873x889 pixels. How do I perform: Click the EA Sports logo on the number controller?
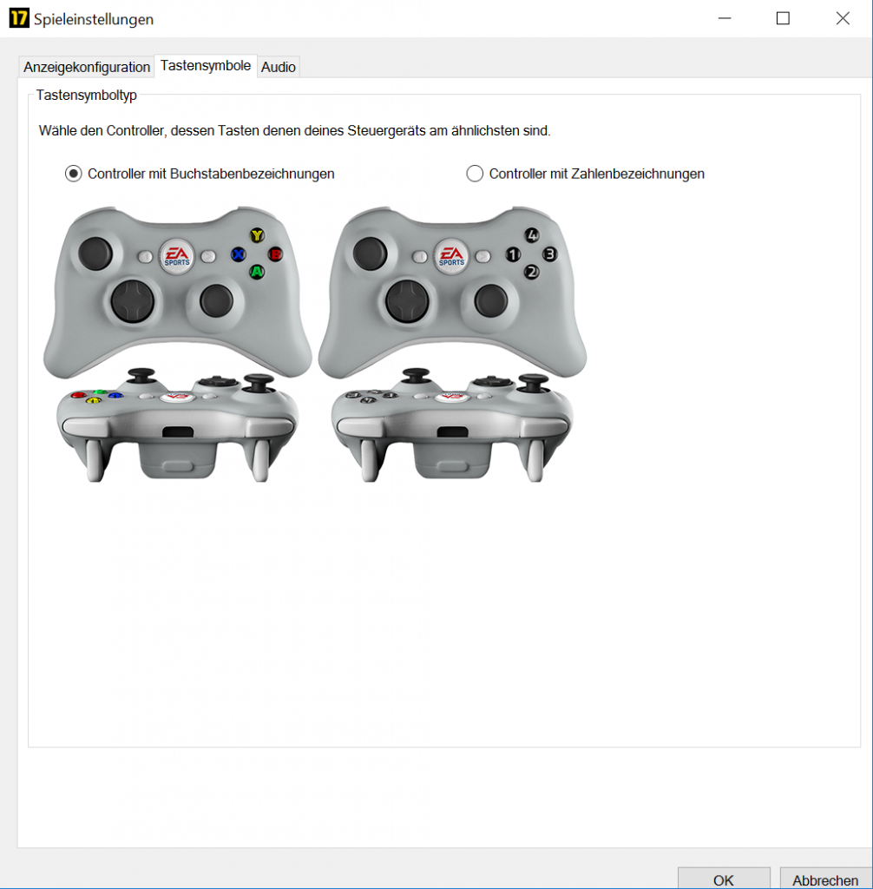[451, 256]
